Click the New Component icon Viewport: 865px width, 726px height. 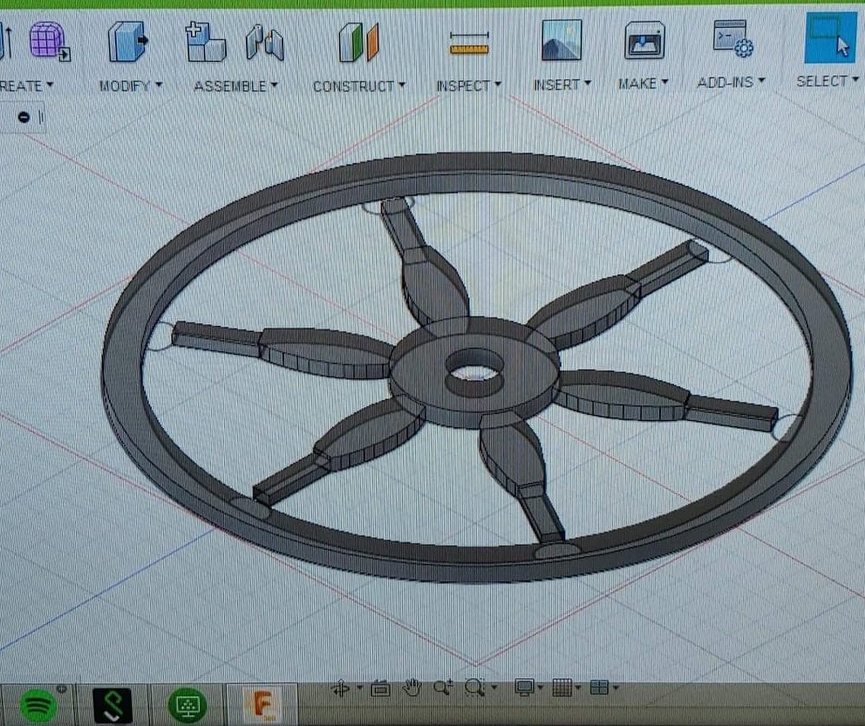click(x=205, y=42)
